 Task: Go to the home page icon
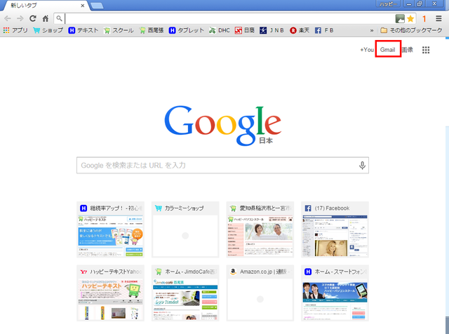tap(46, 19)
